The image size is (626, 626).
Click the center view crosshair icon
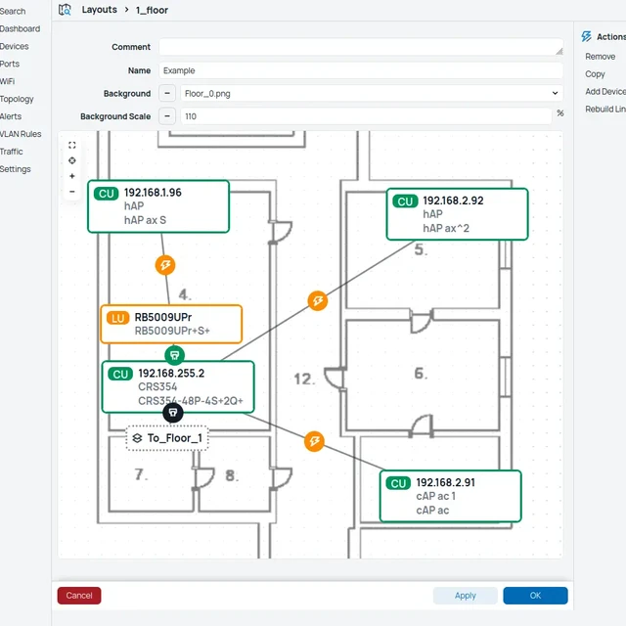point(71,160)
